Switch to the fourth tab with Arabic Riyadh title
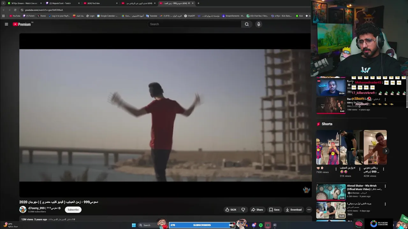408x229 pixels. point(138,3)
